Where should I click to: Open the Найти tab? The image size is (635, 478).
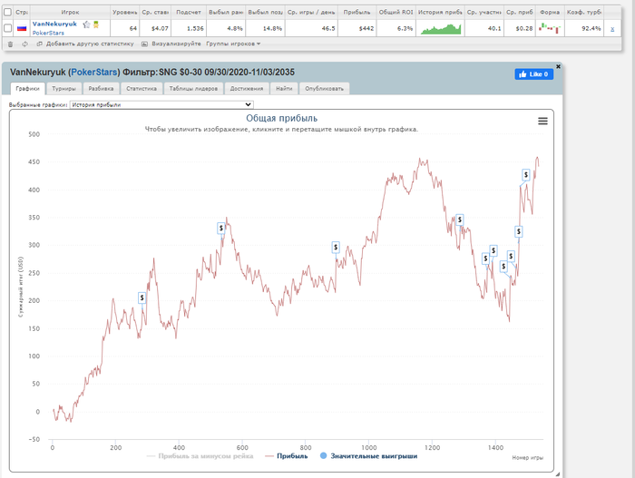coord(284,89)
